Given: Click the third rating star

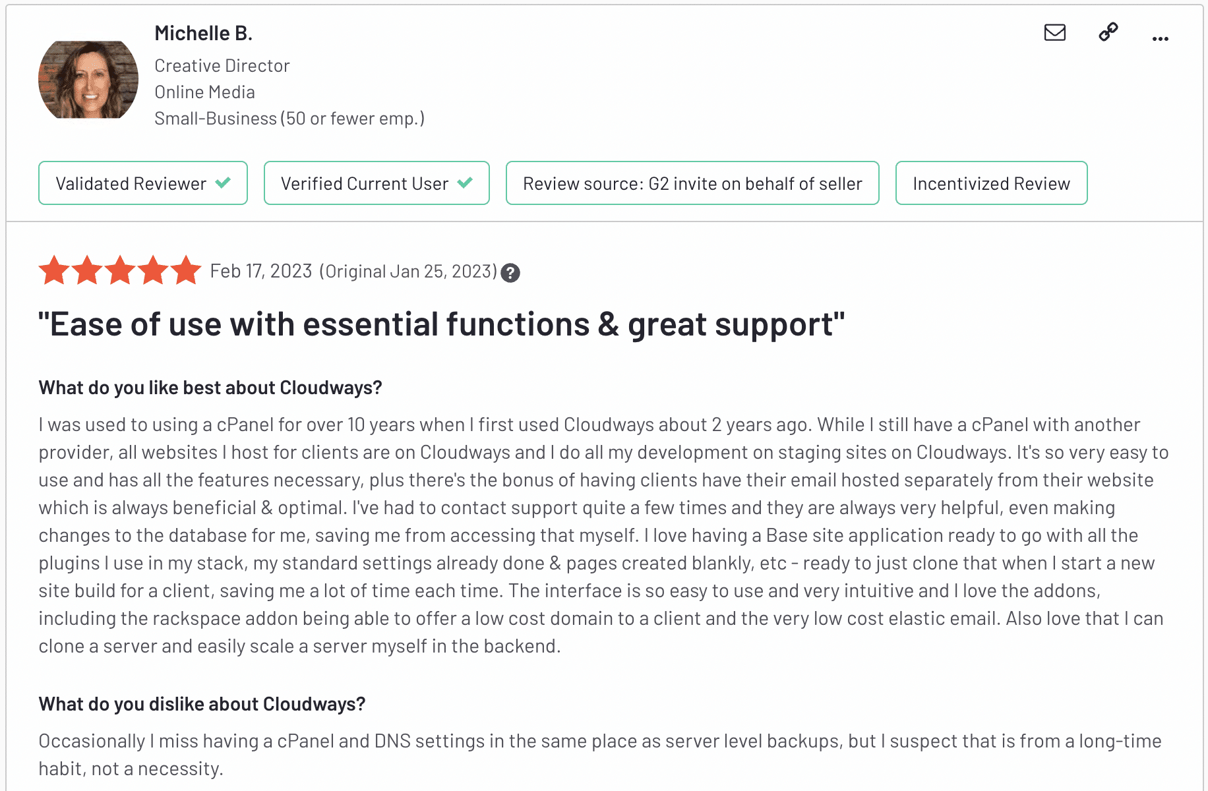Looking at the screenshot, I should pyautogui.click(x=120, y=270).
